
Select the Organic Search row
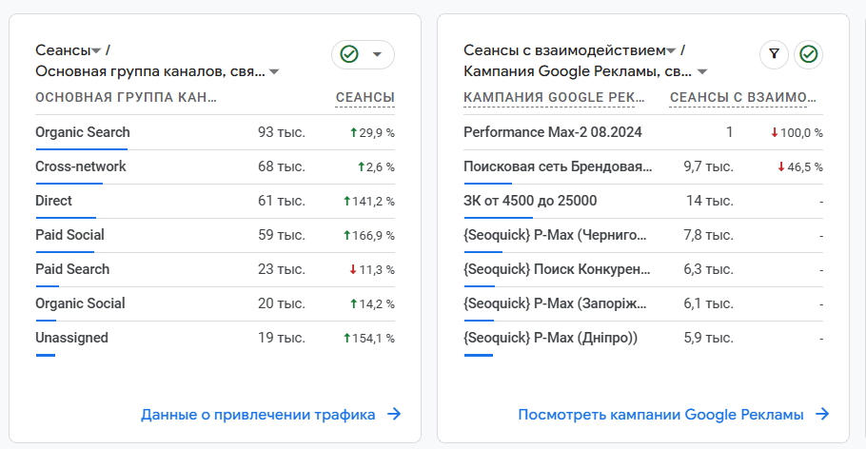point(215,132)
